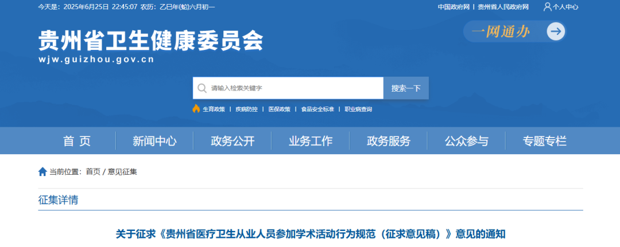
Task: Open the 公众参与 navigation tab
Action: click(467, 141)
